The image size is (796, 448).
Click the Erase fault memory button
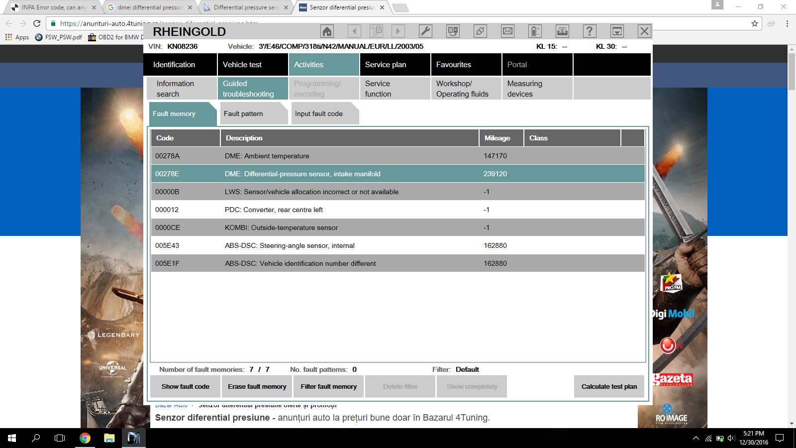257,386
